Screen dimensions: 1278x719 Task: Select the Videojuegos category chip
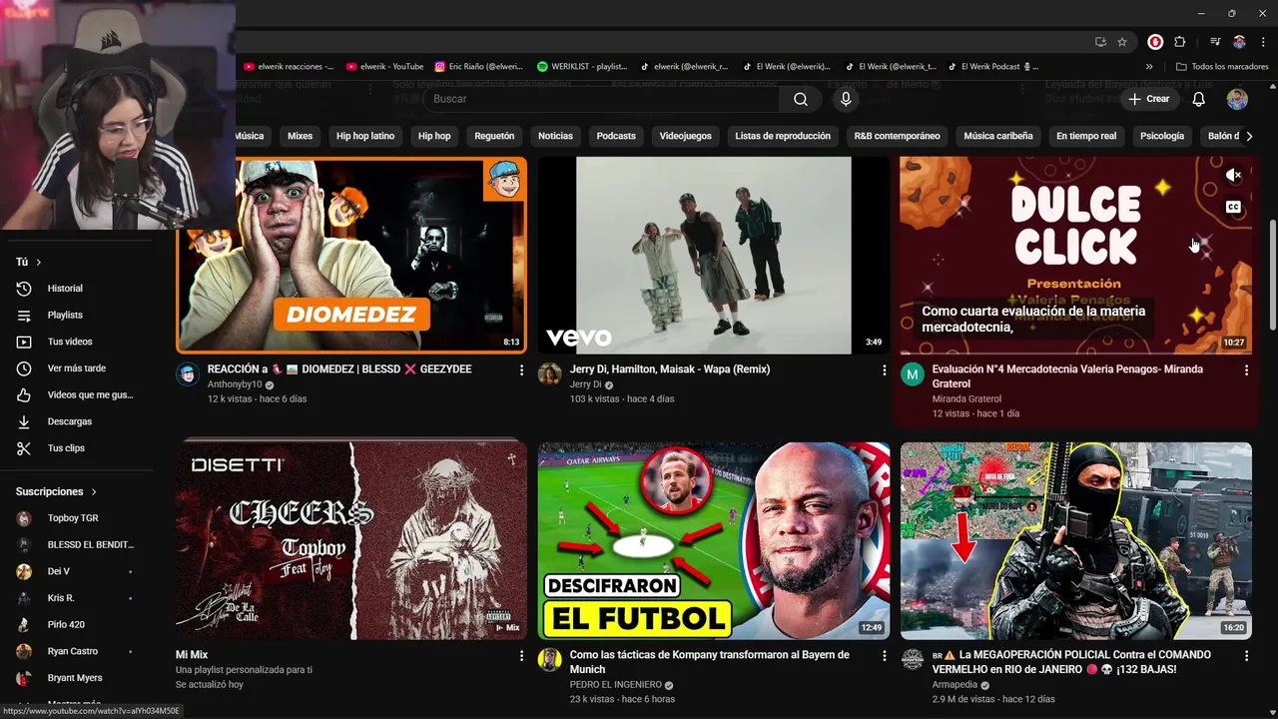686,136
